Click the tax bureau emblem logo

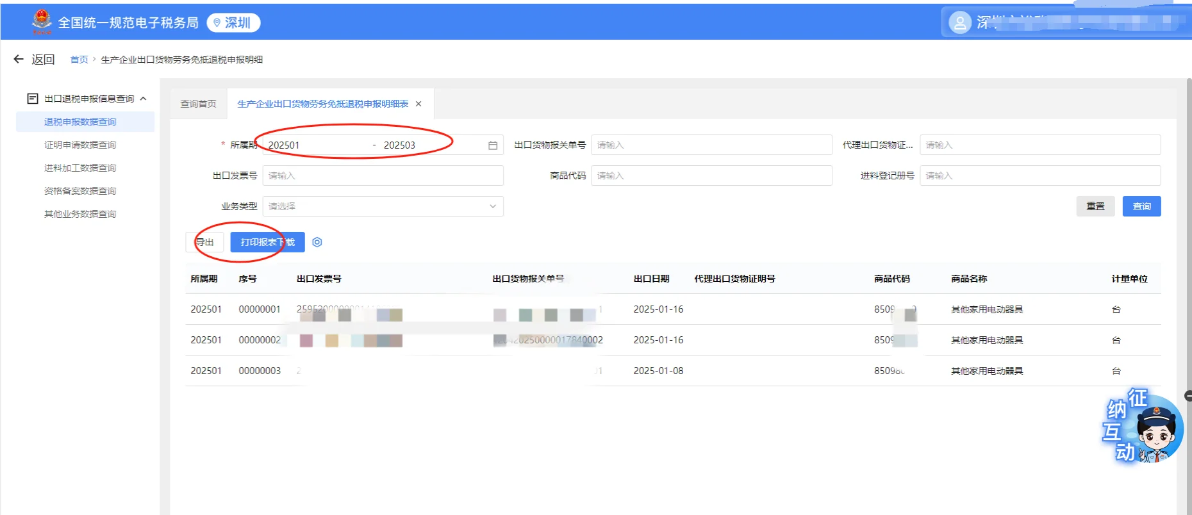click(42, 22)
